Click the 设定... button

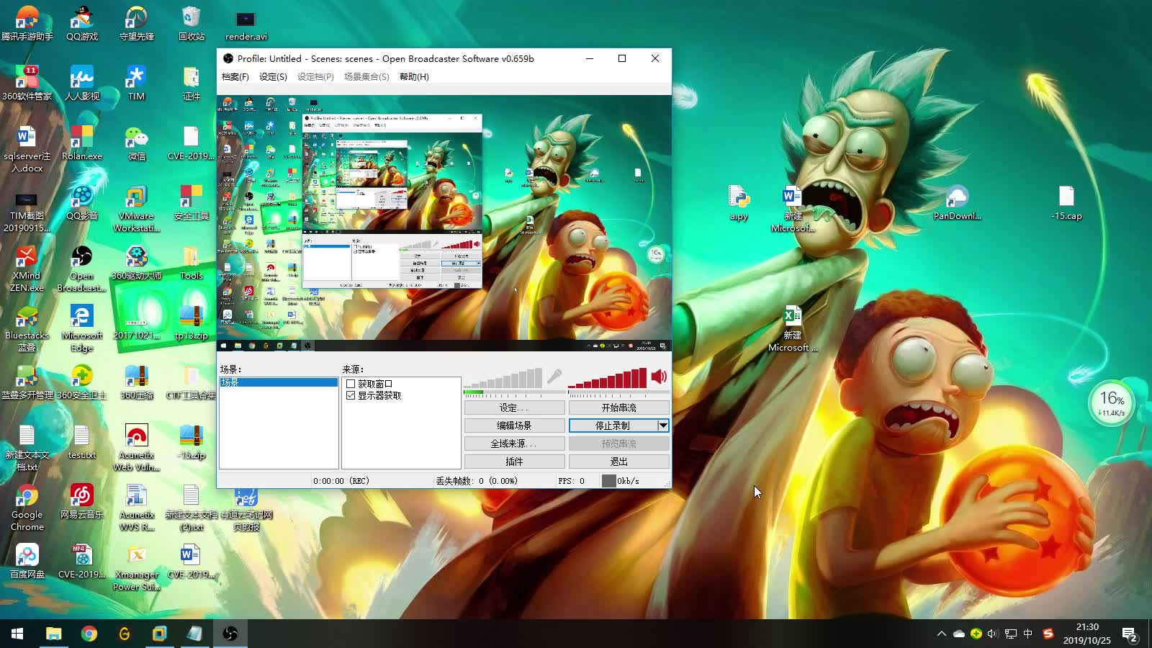click(514, 408)
